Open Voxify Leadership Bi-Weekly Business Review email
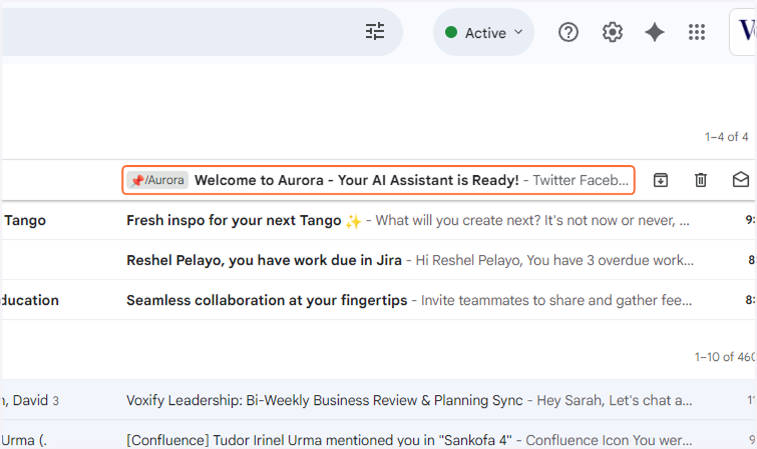The height and width of the screenshot is (449, 757). (x=378, y=400)
